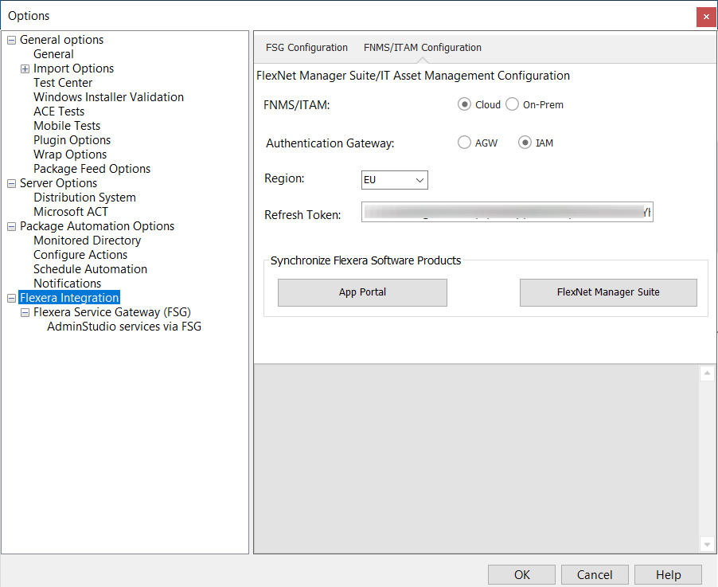Click the log pane scroll-down arrow
Image resolution: width=718 pixels, height=587 pixels.
pos(707,544)
